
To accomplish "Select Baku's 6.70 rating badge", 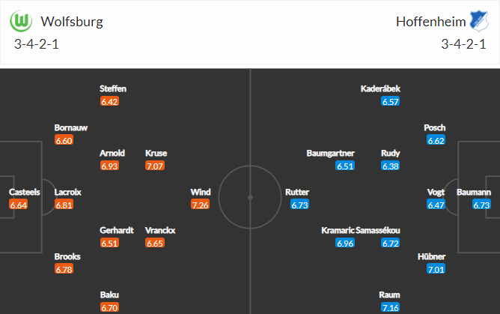I will 109,308.
